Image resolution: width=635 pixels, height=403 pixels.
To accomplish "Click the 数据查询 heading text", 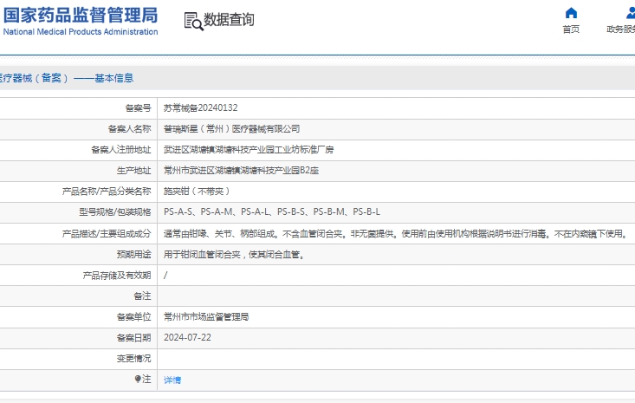I will [229, 19].
